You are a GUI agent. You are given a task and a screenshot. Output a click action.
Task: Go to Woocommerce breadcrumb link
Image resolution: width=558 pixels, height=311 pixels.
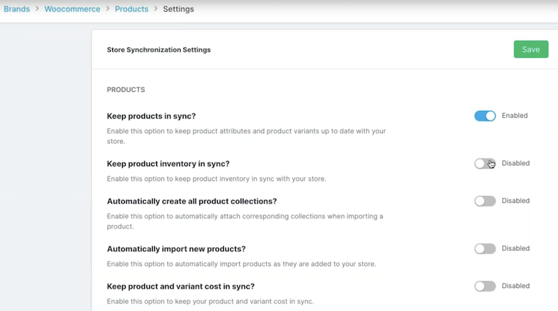(x=73, y=9)
